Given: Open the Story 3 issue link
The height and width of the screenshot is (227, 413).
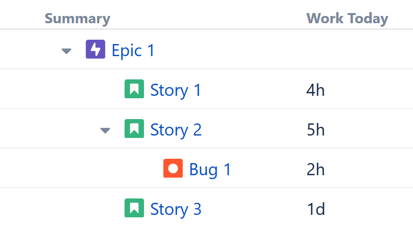Looking at the screenshot, I should (x=175, y=209).
